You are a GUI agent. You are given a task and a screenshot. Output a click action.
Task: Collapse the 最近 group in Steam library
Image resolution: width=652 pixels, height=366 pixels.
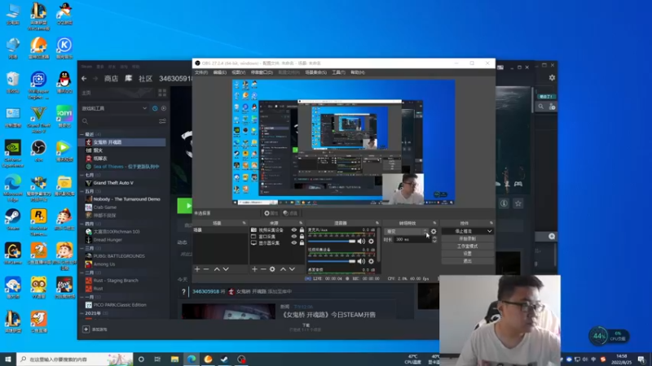[82, 134]
